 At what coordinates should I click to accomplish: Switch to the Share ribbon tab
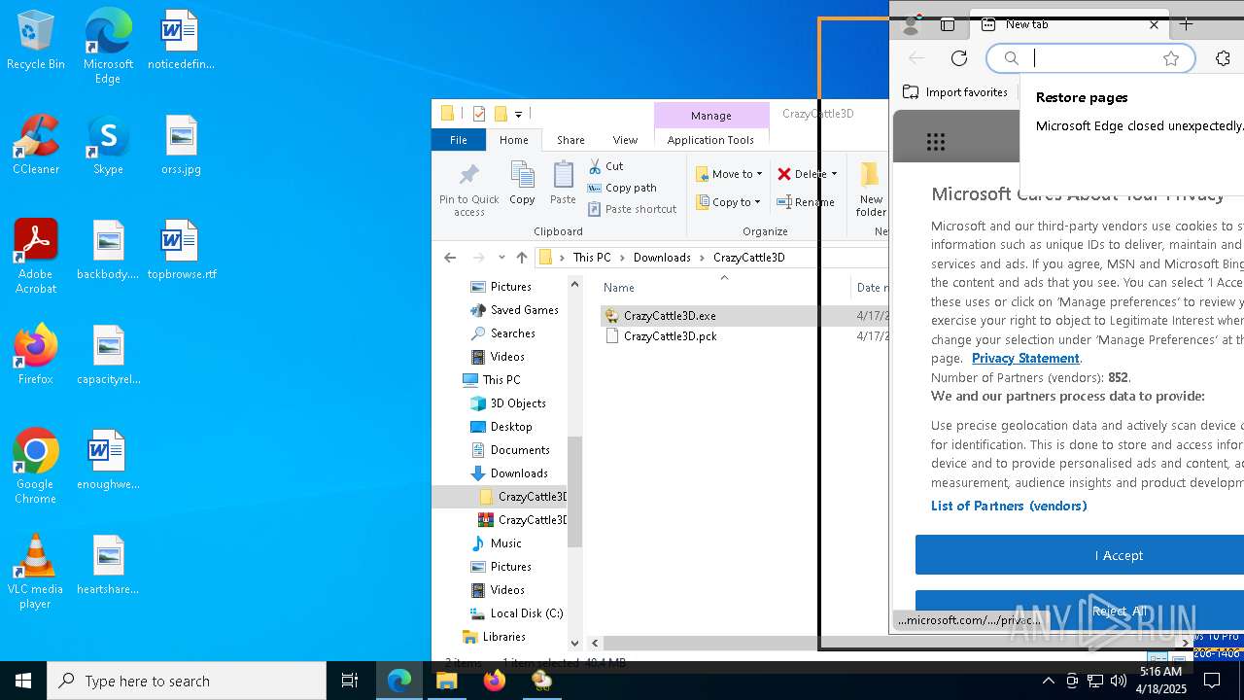coord(570,140)
